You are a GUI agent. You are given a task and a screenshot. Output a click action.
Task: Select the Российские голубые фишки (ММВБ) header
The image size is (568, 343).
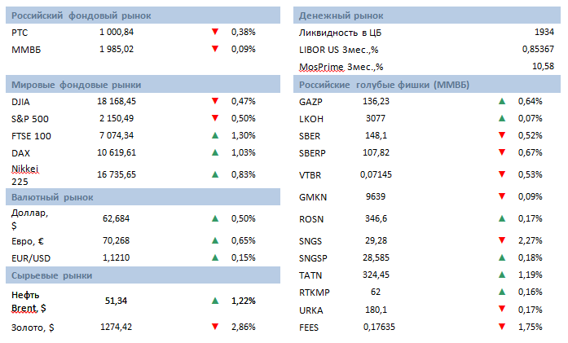pyautogui.click(x=383, y=84)
